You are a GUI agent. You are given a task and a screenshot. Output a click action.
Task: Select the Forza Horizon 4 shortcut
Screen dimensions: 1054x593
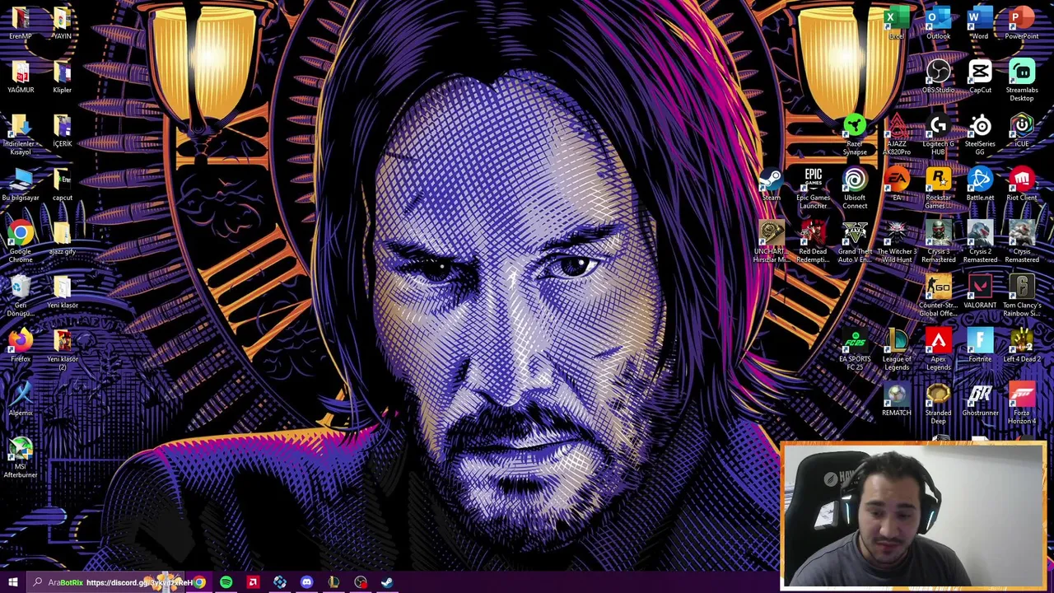pos(1021,404)
